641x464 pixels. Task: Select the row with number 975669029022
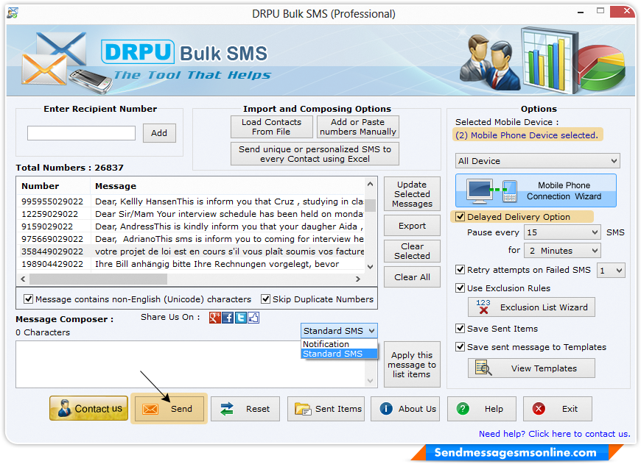(191, 239)
